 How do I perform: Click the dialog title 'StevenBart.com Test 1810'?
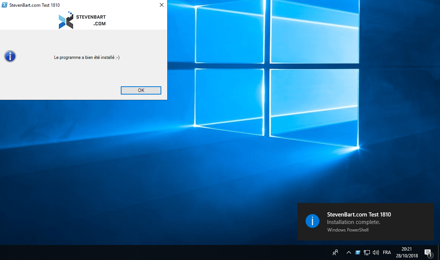35,5
